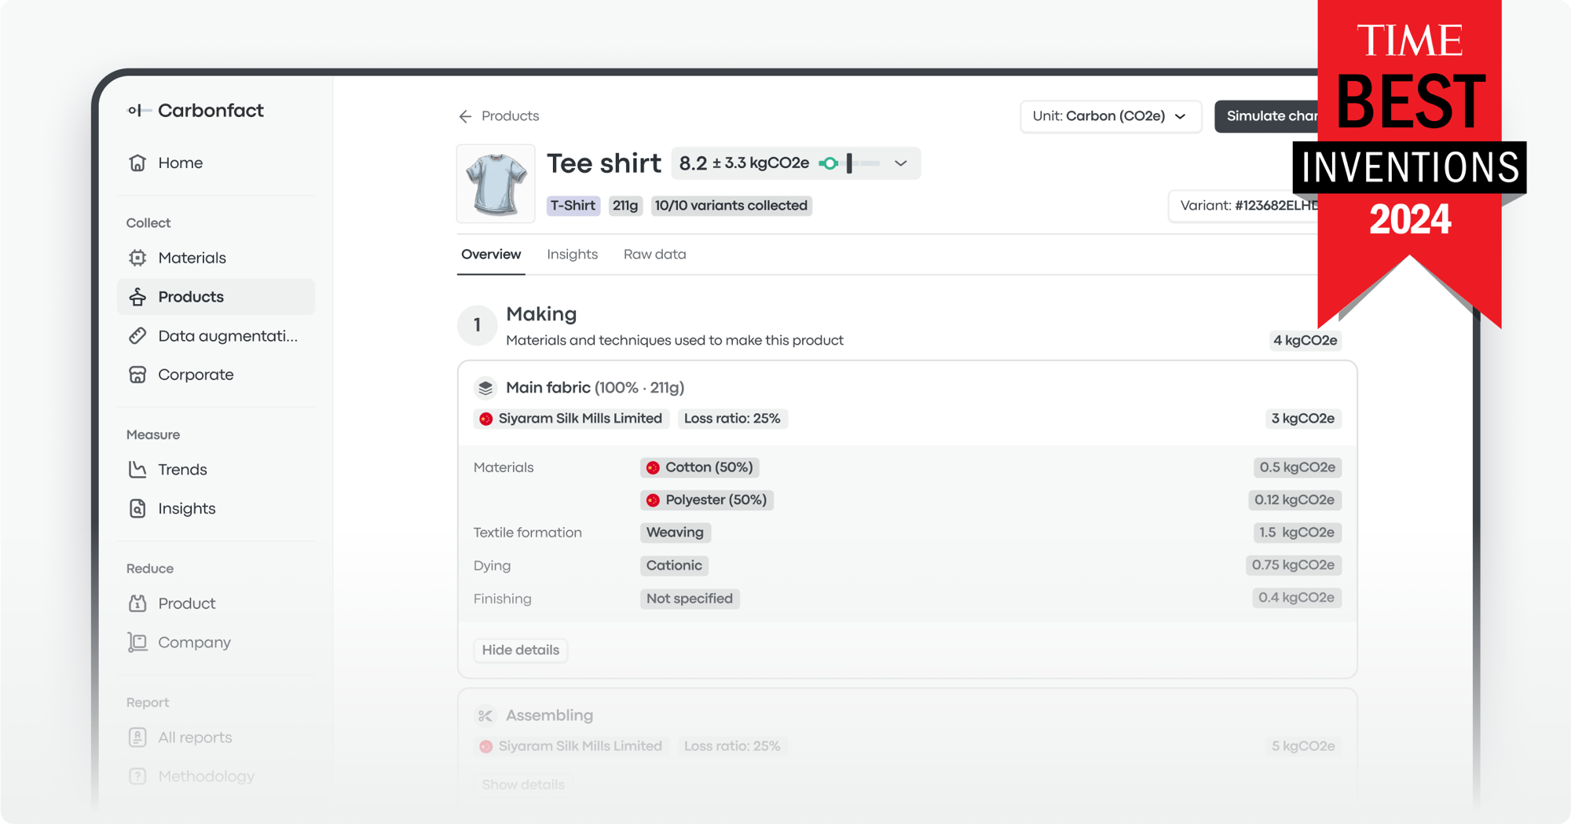Click the Trends chart icon
1571x824 pixels.
137,470
